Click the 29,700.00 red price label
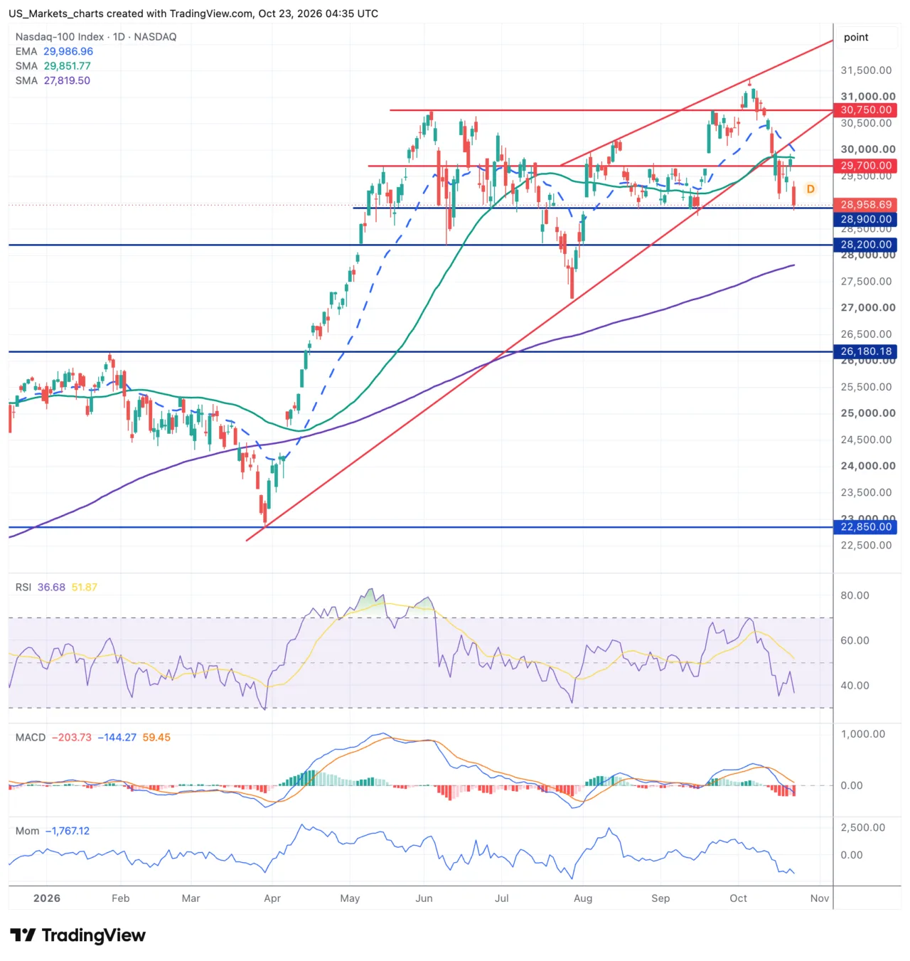Viewport: 910px width, 961px height. point(866,166)
